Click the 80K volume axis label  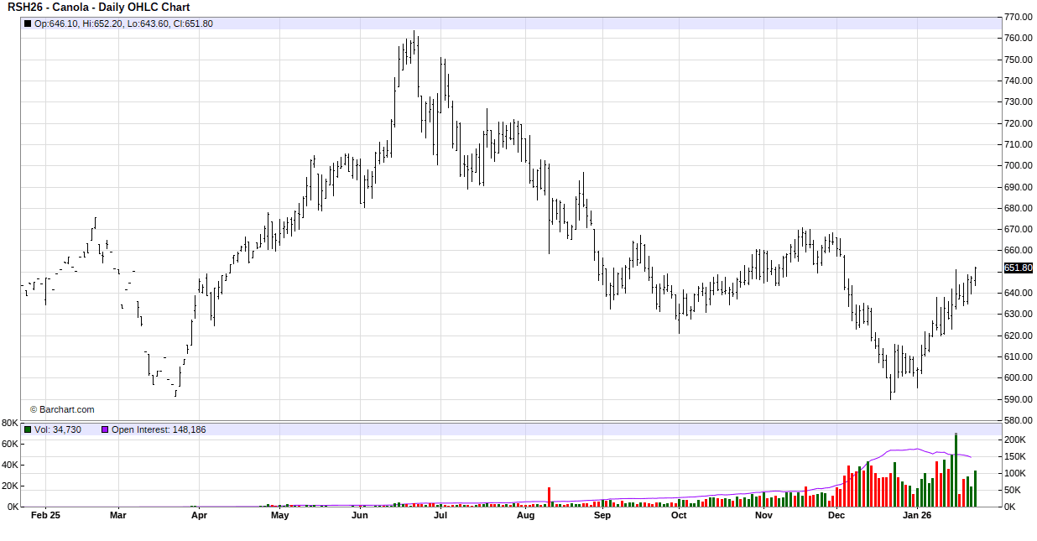[x=10, y=423]
